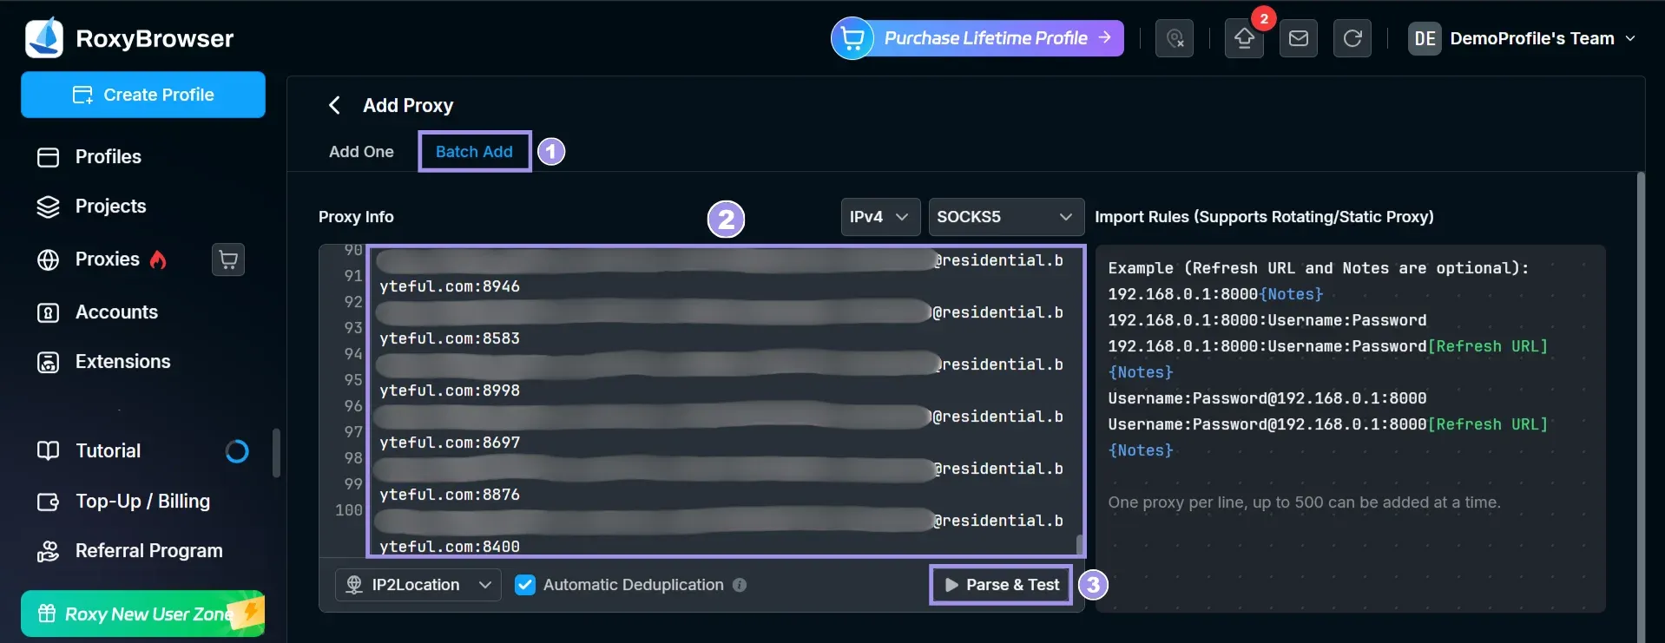Click the refresh icon in the top bar
Screen dimensions: 1665x643
point(1352,38)
